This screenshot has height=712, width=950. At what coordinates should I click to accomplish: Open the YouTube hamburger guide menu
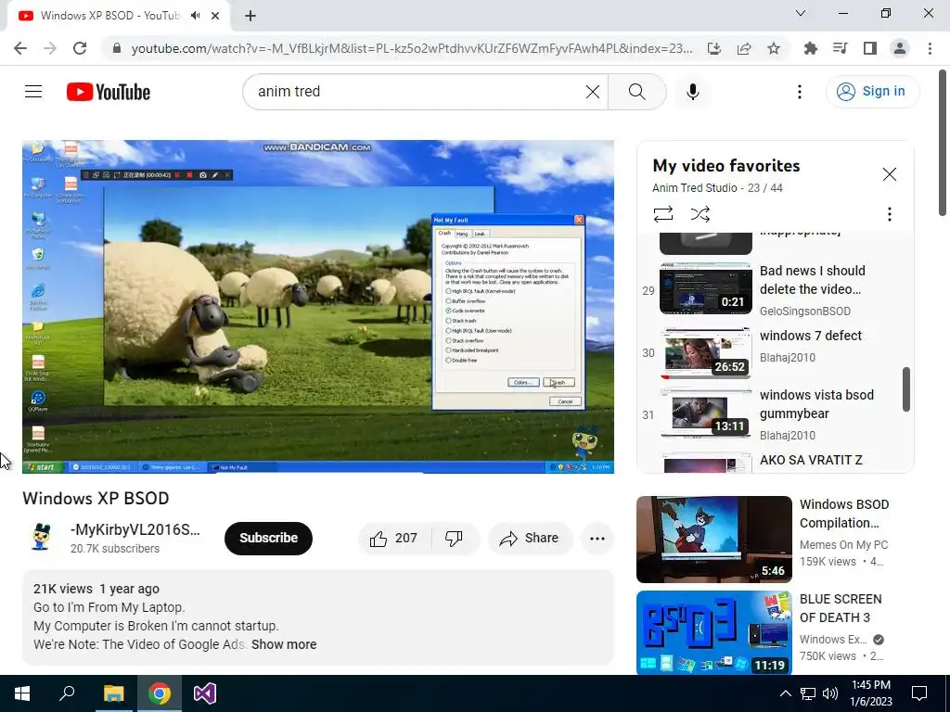tap(33, 92)
